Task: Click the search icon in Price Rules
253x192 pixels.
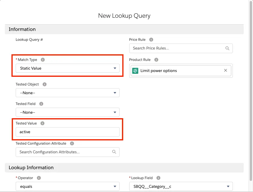Action: [227, 48]
